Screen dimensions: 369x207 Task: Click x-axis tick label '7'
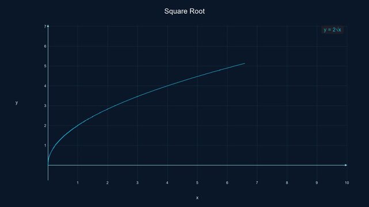click(257, 183)
